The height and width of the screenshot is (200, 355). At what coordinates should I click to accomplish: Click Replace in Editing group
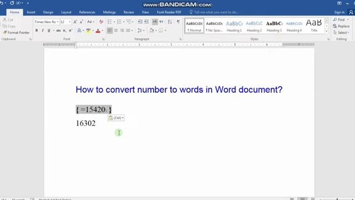coord(341,26)
